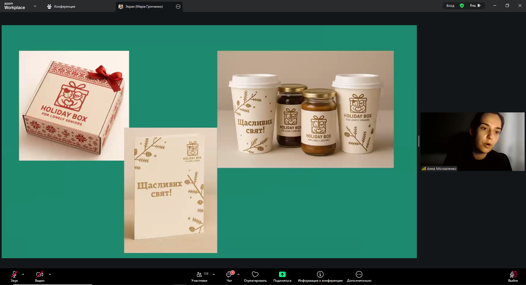Expand participants options arrow
Viewport: 526px width, 285px height.
[x=214, y=274]
